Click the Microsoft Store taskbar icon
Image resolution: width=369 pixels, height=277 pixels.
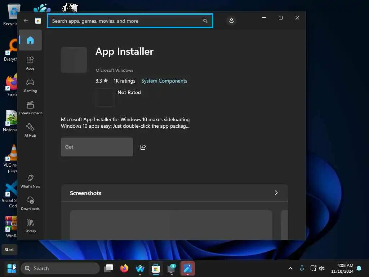pos(156,268)
